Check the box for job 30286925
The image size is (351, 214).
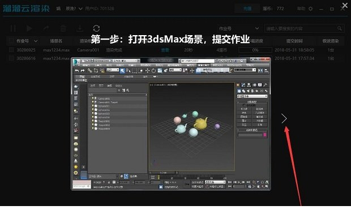coord(11,50)
